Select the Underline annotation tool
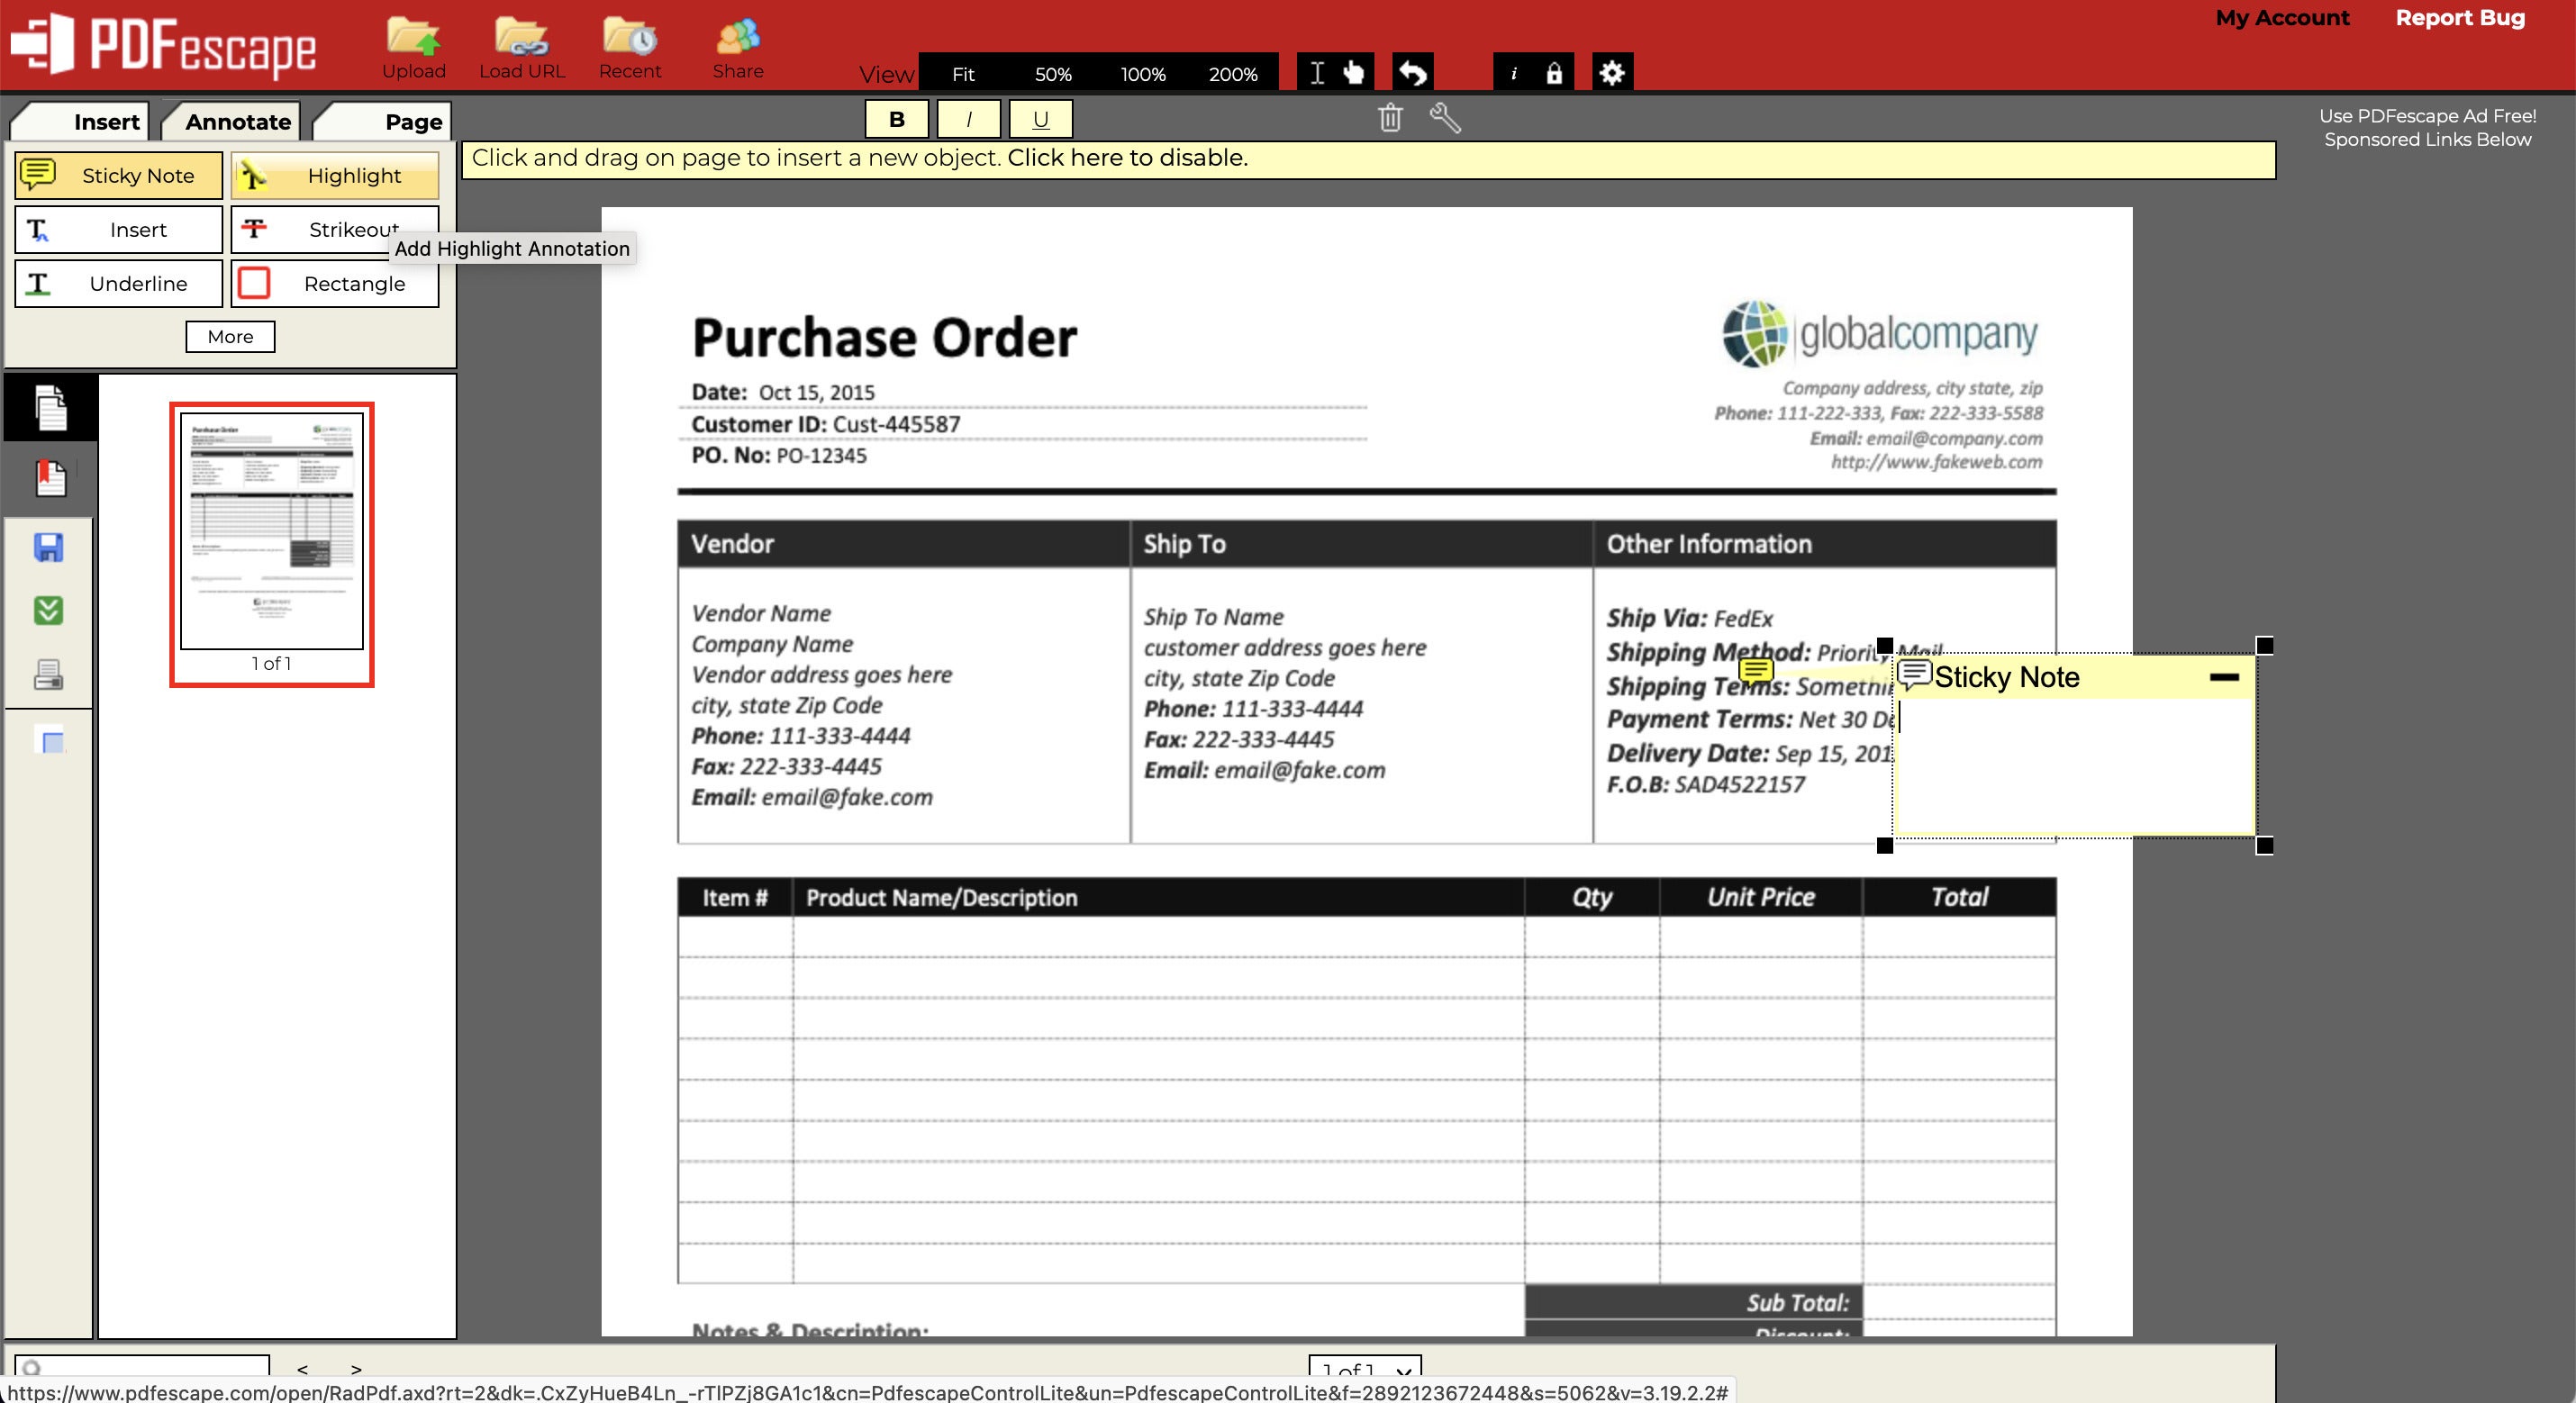This screenshot has width=2576, height=1403. pyautogui.click(x=117, y=282)
